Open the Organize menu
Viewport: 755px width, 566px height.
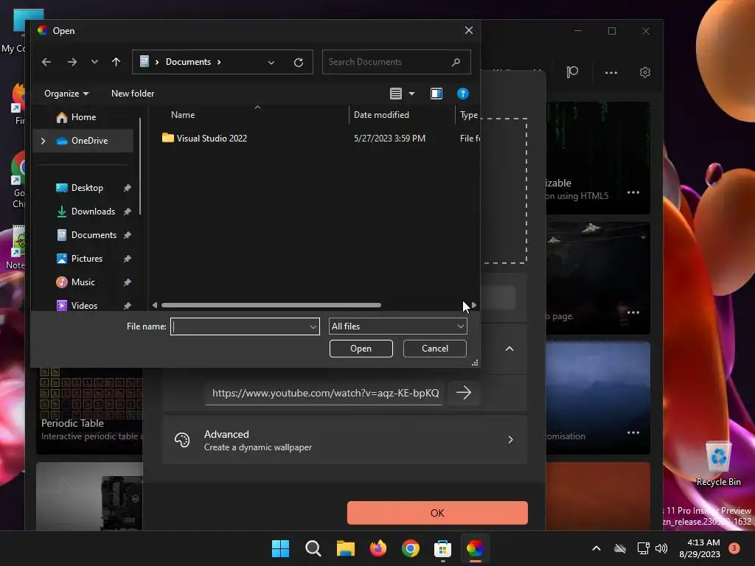(x=66, y=94)
